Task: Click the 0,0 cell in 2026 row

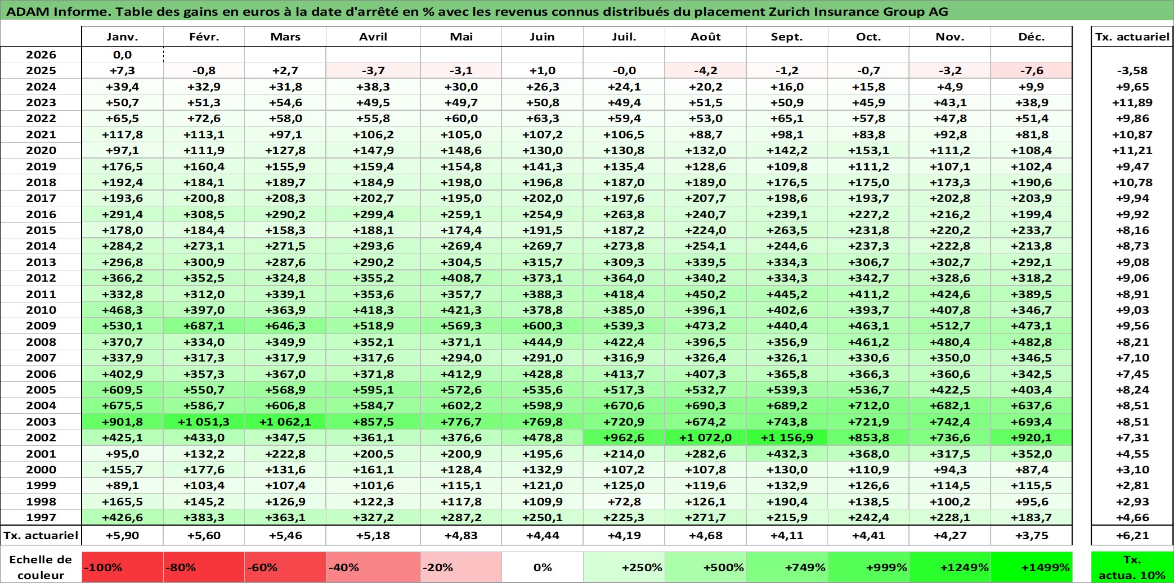Action: click(123, 55)
